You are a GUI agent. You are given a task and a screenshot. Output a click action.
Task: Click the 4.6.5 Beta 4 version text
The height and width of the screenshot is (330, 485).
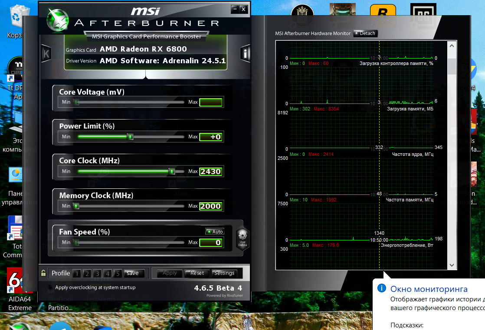pyautogui.click(x=218, y=288)
